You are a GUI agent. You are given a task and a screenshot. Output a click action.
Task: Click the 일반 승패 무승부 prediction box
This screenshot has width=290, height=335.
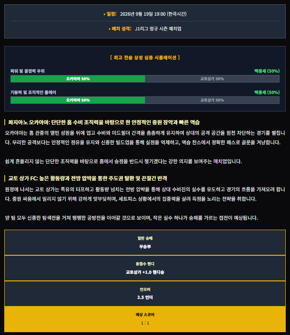click(x=145, y=242)
